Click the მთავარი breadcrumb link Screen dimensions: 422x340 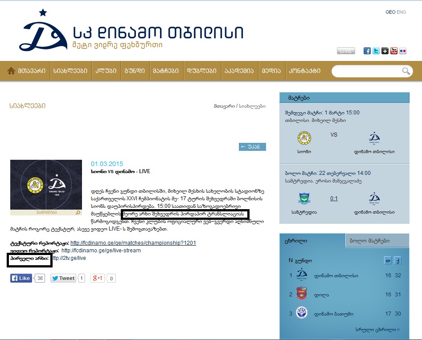(224, 106)
